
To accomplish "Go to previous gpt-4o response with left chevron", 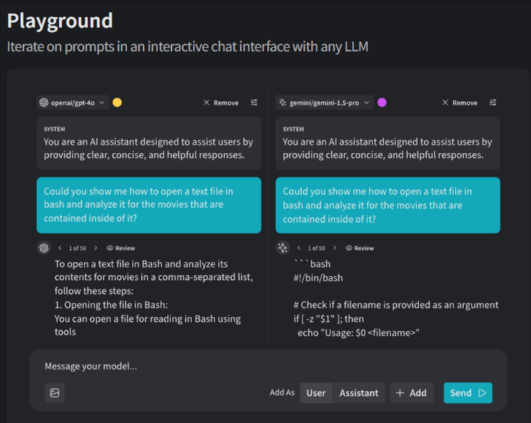I will (60, 248).
